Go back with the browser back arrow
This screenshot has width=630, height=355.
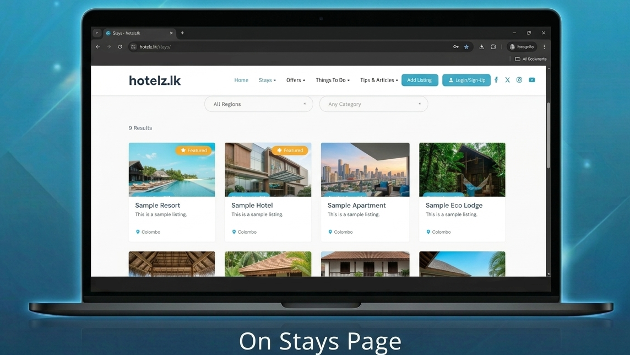98,47
